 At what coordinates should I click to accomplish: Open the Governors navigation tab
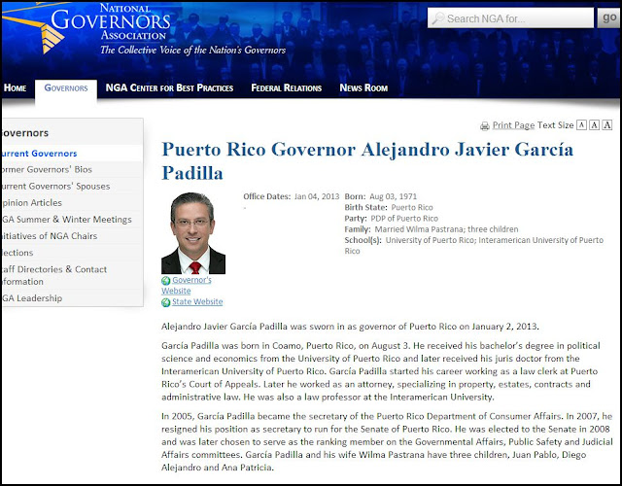(x=66, y=88)
